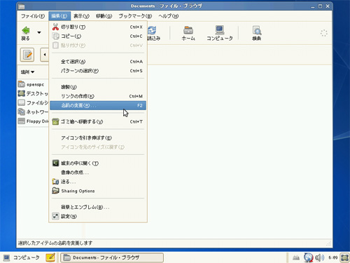Screen dimensions: 350x263
Task: Open the Go menu
Action: click(104, 16)
